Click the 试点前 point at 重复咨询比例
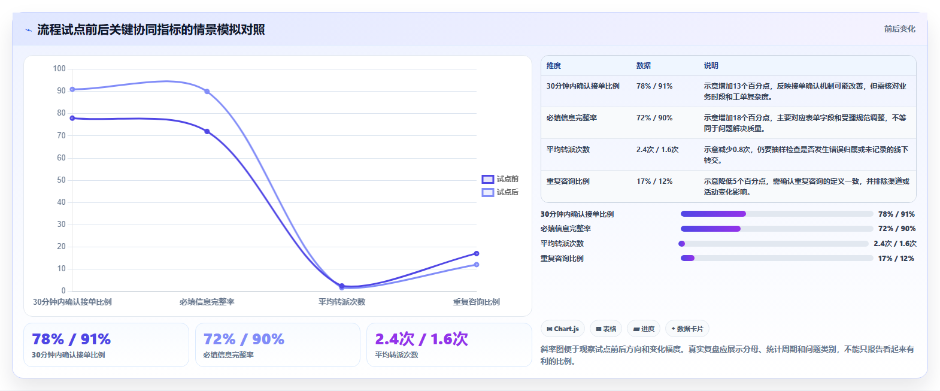 tap(477, 253)
